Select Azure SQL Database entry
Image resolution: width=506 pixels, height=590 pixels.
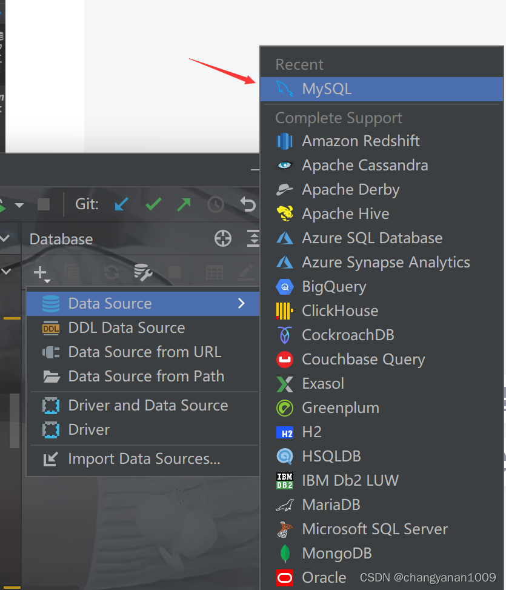tap(382, 238)
